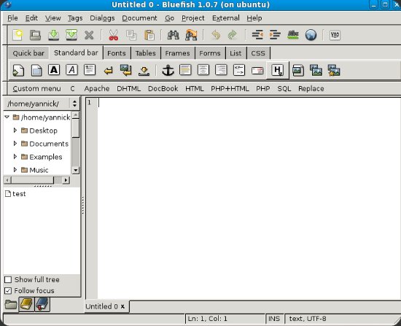The image size is (401, 326).
Task: Close the Untitled 0 document tab
Action: 122,306
